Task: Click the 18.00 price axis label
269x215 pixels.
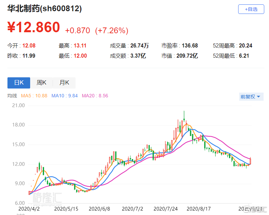Action: coord(18,125)
